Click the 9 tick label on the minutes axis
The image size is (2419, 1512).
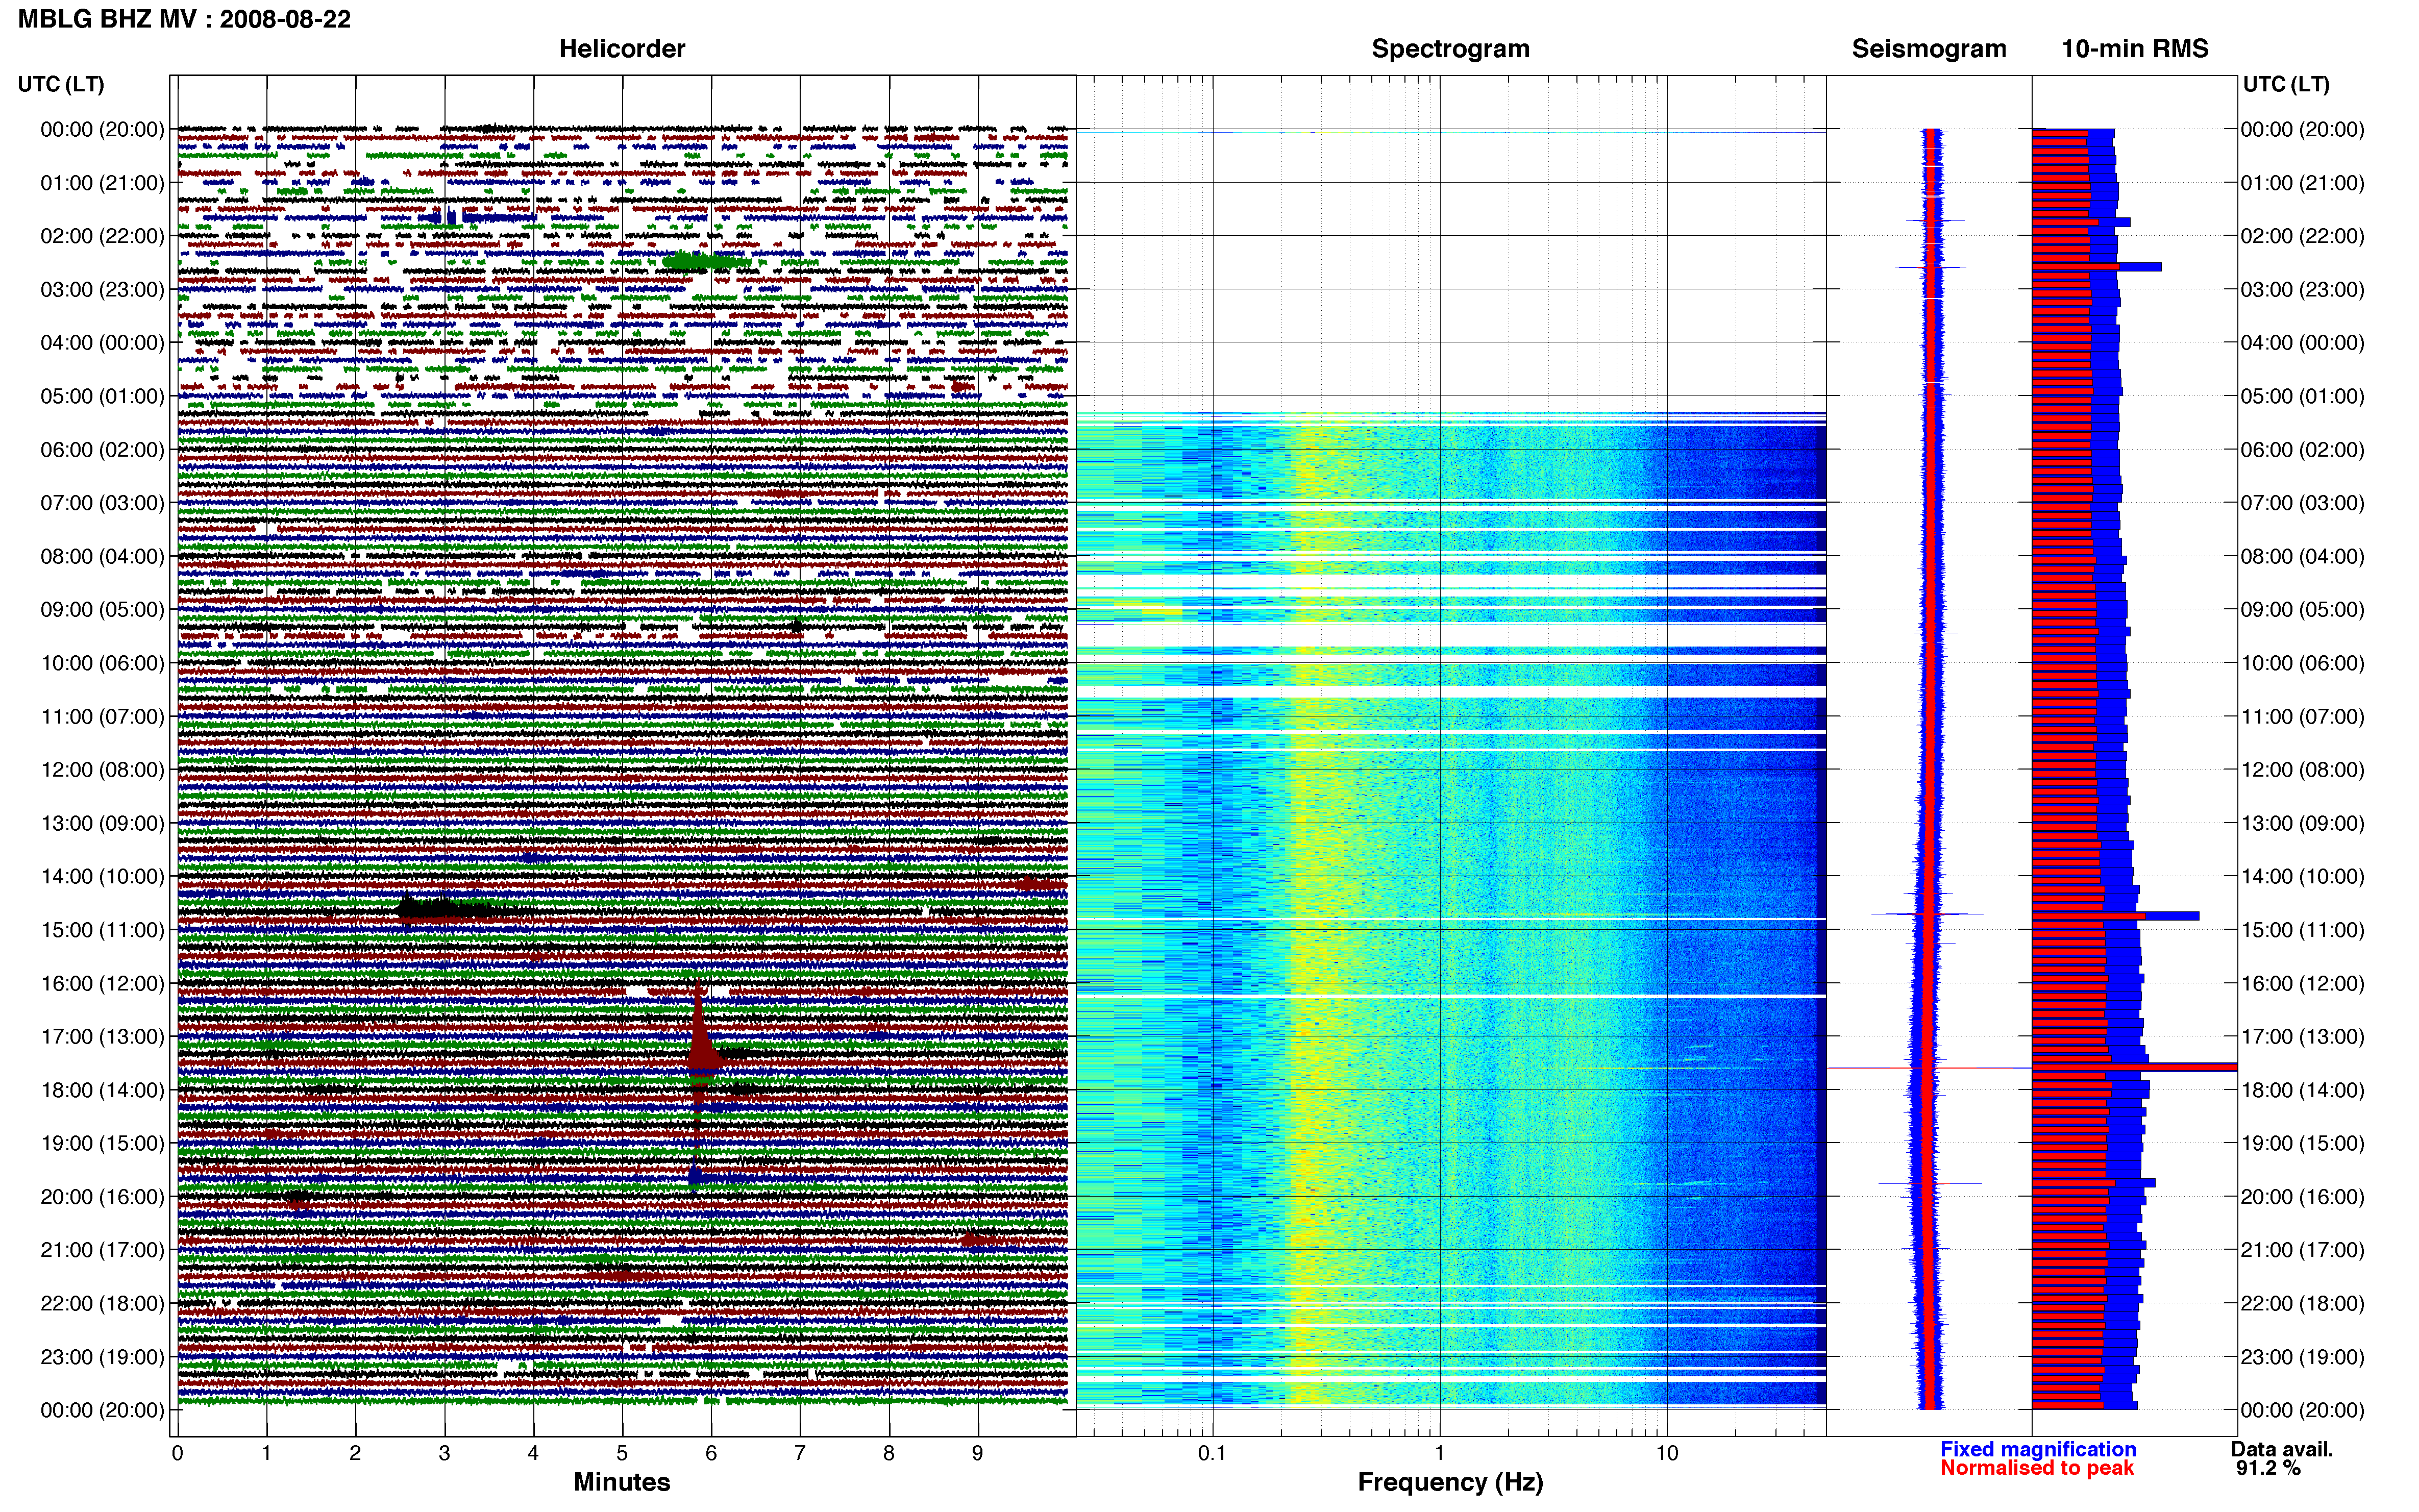pos(977,1453)
